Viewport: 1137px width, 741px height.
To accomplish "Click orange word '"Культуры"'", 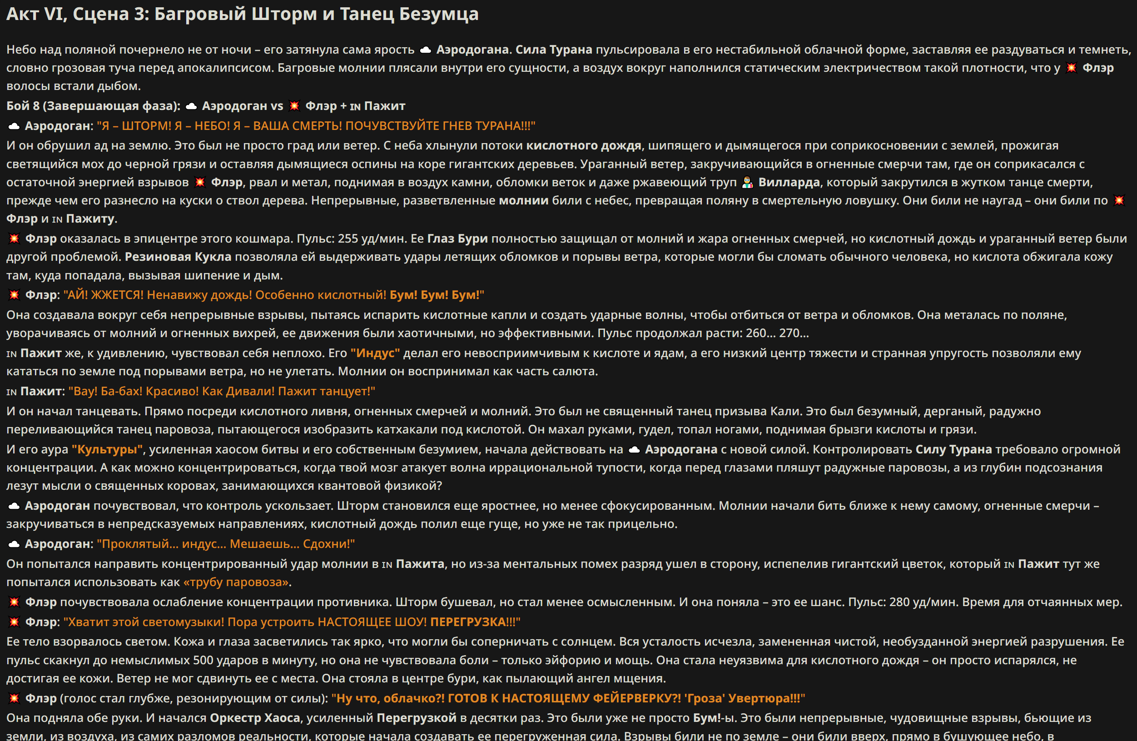I will [108, 450].
